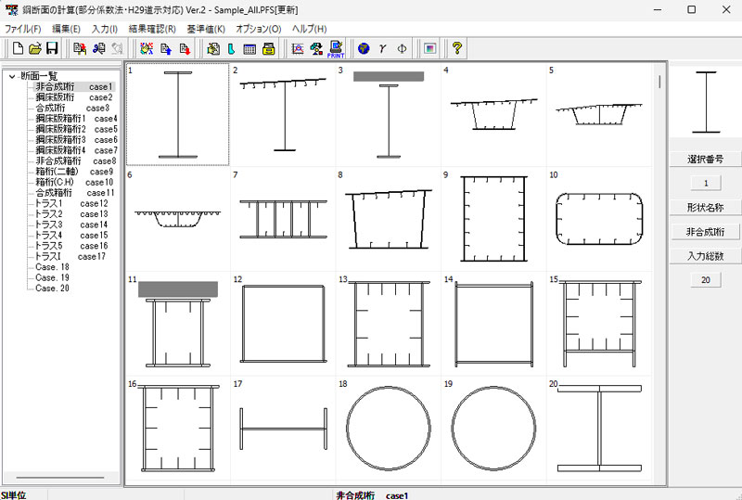Select section thumbnail 4 box girder
This screenshot has height=500, width=742.
pyautogui.click(x=493, y=115)
